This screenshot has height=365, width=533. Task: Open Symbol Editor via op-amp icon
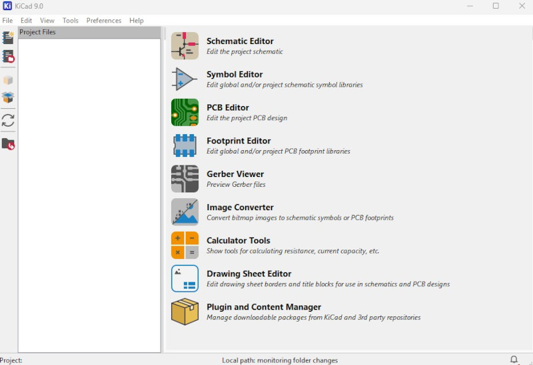[185, 79]
